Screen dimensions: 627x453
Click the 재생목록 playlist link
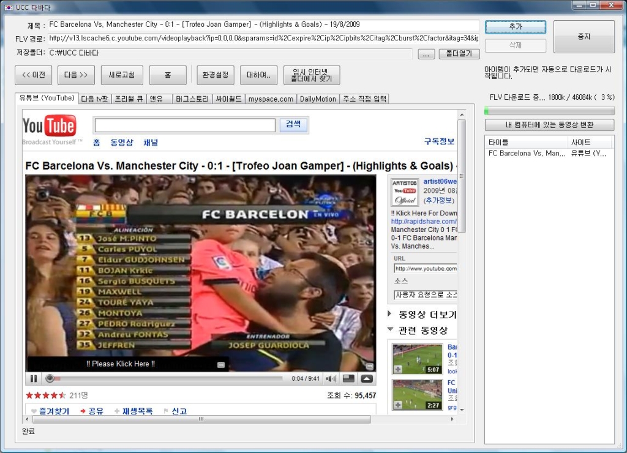click(137, 411)
